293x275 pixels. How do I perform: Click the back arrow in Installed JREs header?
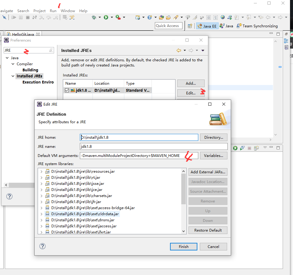tap(179, 50)
